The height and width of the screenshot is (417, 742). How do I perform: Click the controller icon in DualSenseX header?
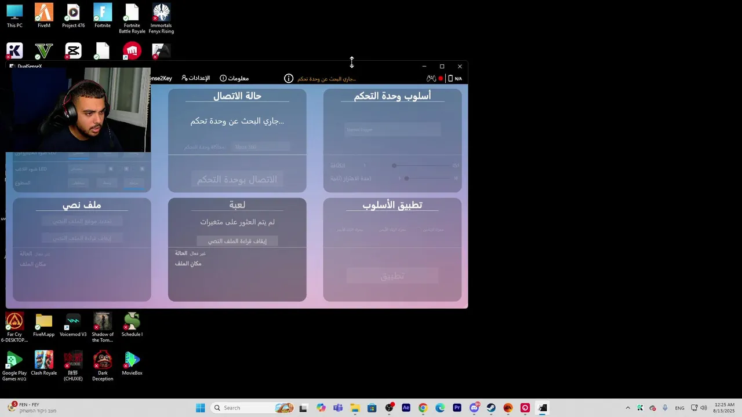click(x=431, y=78)
